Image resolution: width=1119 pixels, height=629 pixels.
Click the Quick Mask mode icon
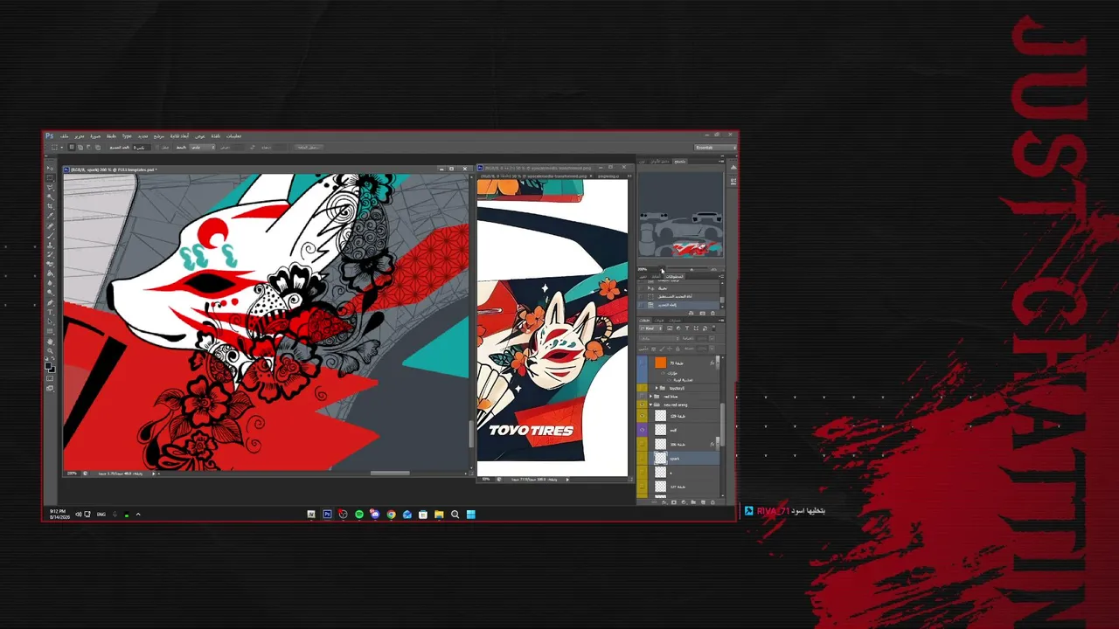50,378
